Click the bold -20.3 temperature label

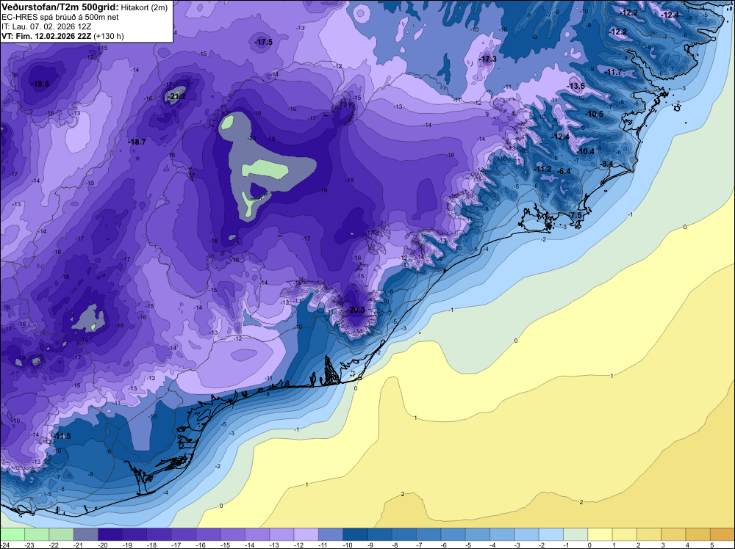click(356, 310)
